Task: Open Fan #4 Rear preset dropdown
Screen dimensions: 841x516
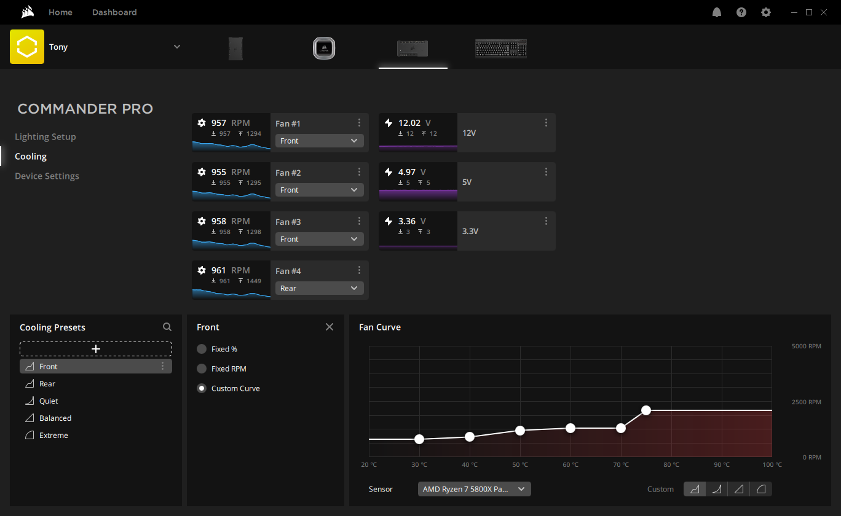Action: coord(320,288)
